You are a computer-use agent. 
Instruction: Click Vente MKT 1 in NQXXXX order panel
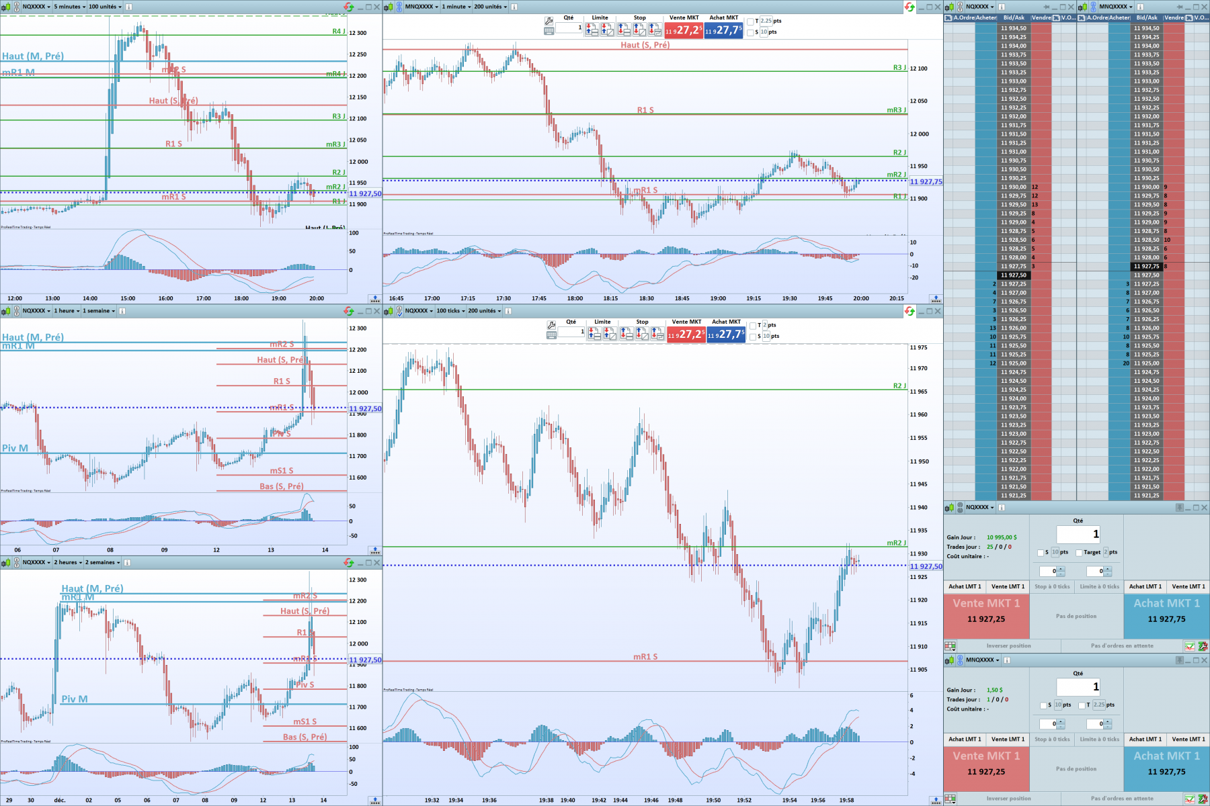pos(986,617)
